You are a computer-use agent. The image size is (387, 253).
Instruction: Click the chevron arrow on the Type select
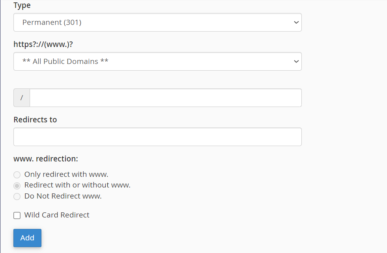click(x=296, y=22)
